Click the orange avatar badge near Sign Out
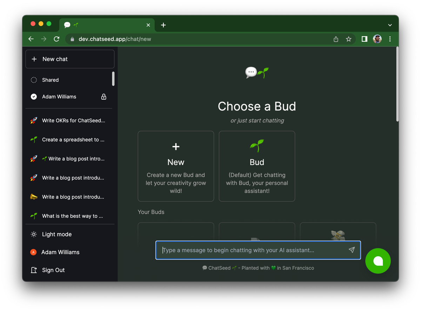Image resolution: width=421 pixels, height=311 pixels. tap(33, 252)
